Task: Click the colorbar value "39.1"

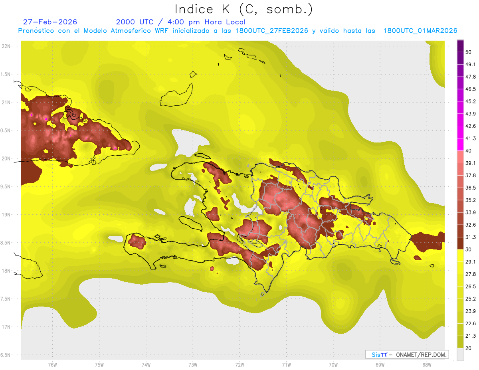Action: [471, 163]
